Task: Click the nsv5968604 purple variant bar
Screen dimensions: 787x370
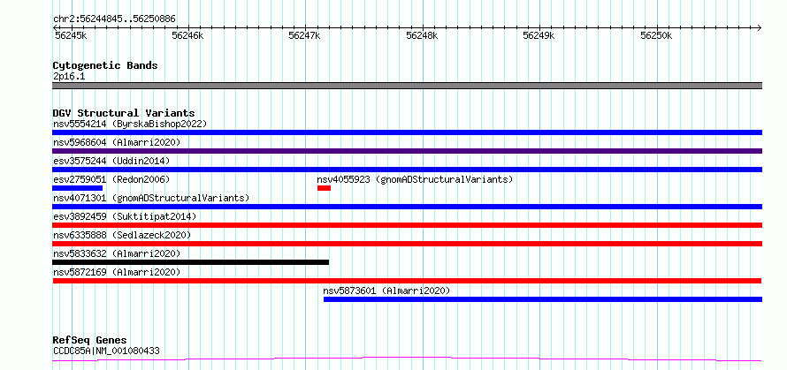Action: (407, 151)
